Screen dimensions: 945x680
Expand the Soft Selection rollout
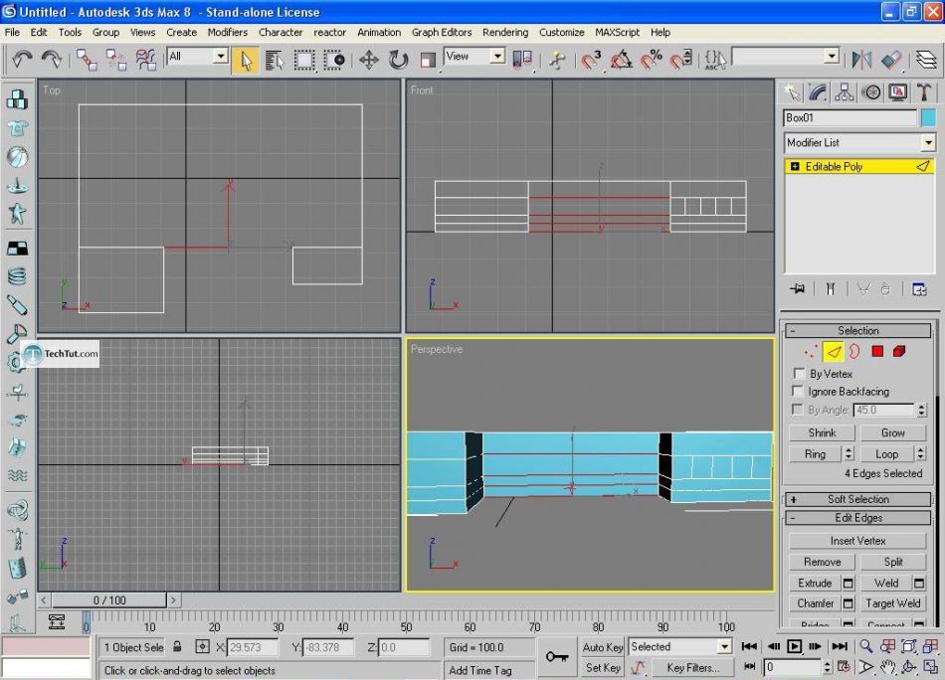coord(858,499)
